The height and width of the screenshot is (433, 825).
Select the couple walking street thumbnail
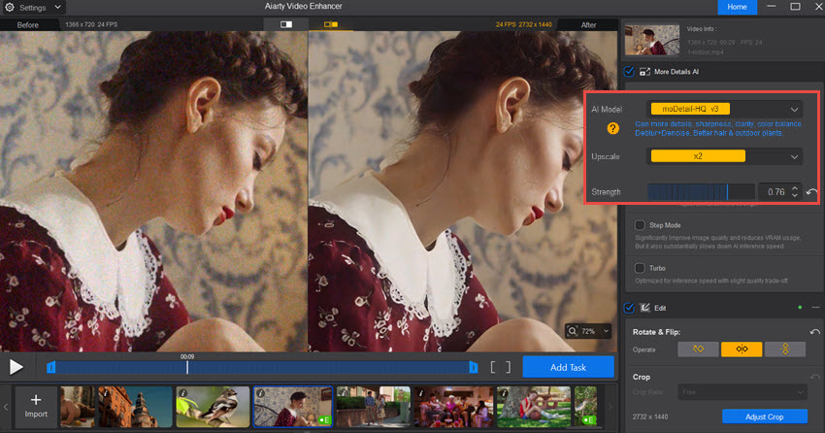[373, 406]
